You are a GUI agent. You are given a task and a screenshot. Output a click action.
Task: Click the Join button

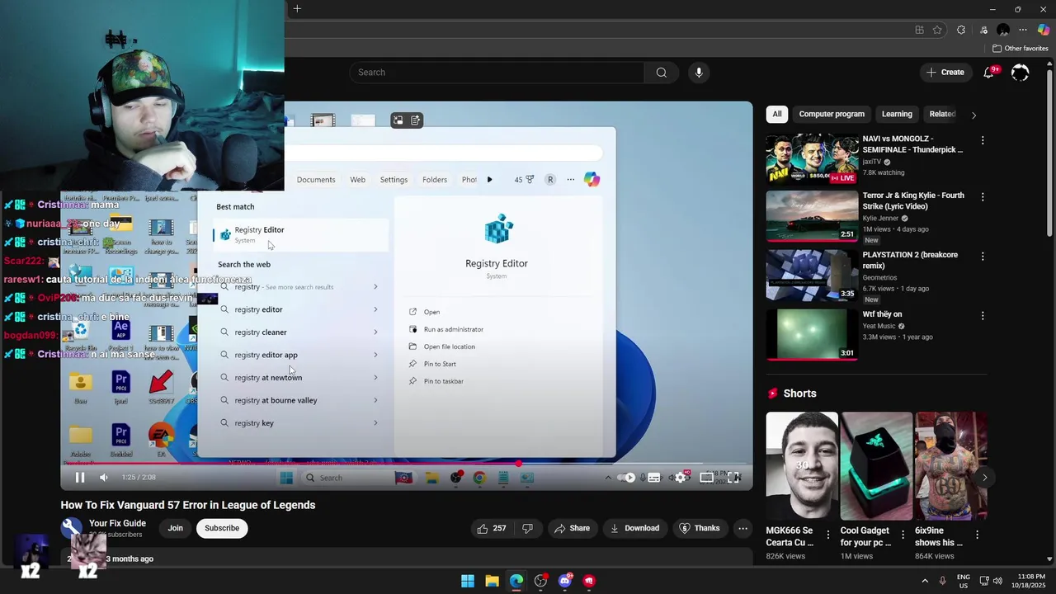[x=176, y=528]
